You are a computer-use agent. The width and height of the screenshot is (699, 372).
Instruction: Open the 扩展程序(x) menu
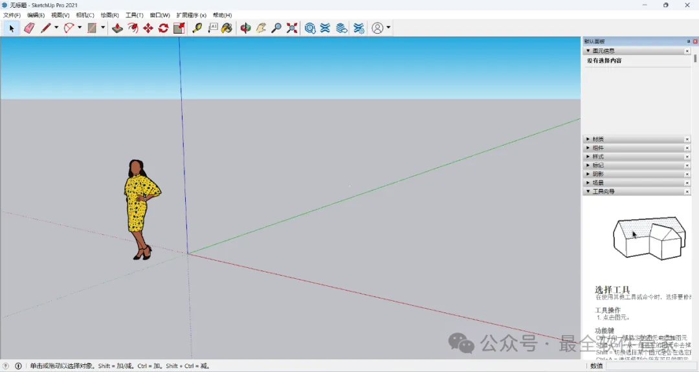191,15
